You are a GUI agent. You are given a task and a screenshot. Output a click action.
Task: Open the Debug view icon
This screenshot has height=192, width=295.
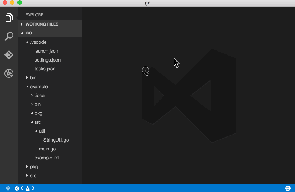tap(9, 73)
